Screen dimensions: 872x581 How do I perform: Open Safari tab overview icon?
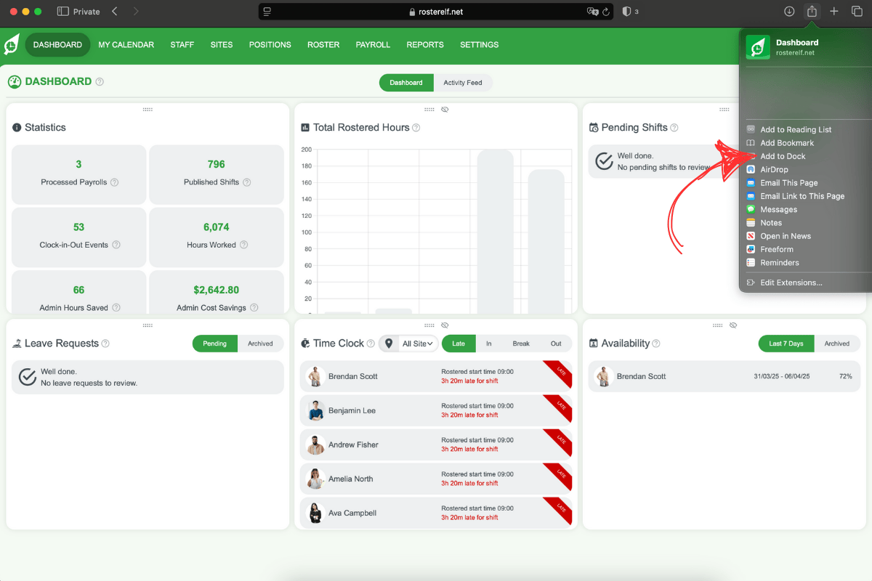[x=857, y=12]
